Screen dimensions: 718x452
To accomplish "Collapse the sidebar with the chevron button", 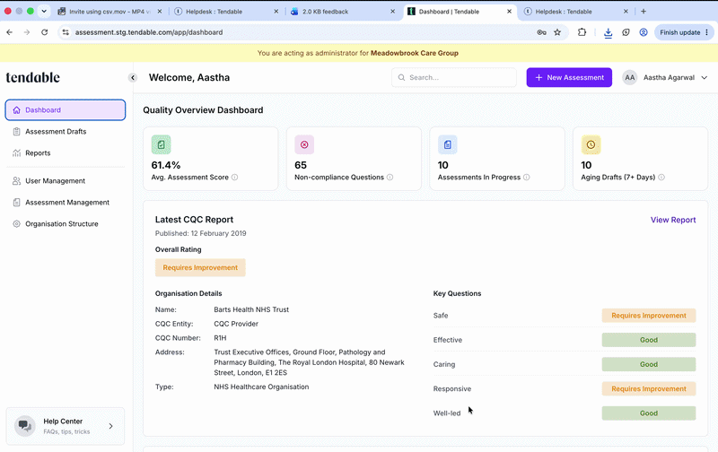I will [x=133, y=78].
